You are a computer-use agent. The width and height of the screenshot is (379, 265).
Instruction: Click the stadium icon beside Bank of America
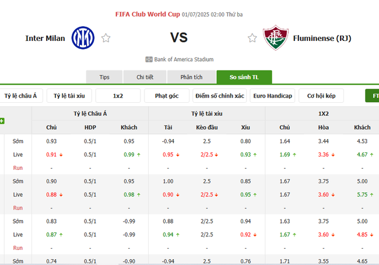tap(149, 60)
